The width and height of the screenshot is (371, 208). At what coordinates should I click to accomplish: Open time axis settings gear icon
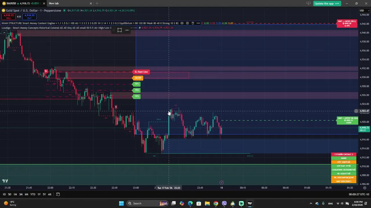tap(365, 188)
